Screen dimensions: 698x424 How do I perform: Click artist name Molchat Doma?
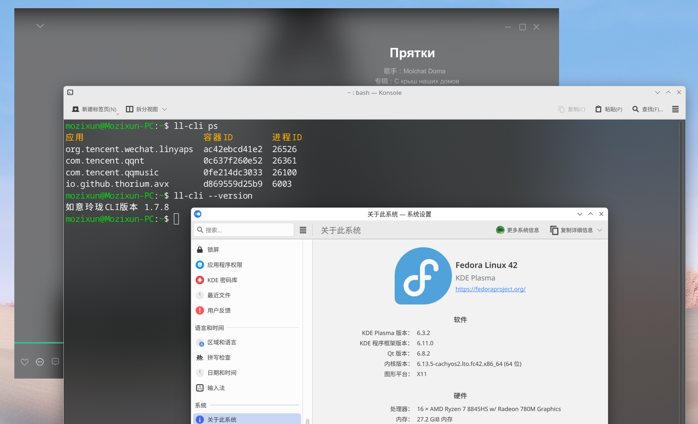coord(424,71)
